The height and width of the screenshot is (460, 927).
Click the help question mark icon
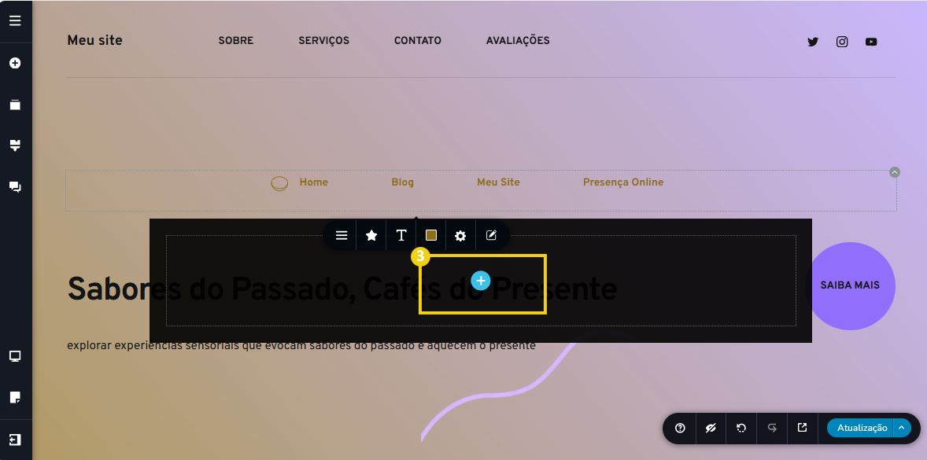click(x=680, y=428)
